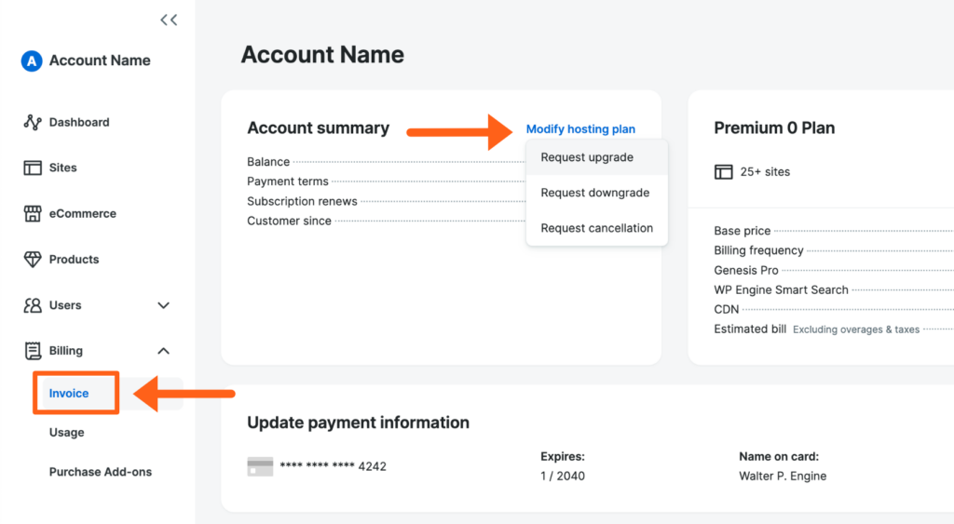
Task: Select Request upgrade from the menu
Action: click(587, 157)
